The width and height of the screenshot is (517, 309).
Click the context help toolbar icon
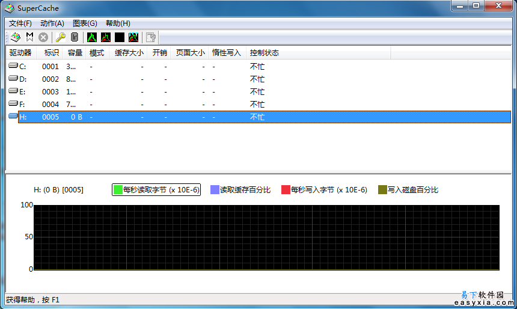coord(151,37)
